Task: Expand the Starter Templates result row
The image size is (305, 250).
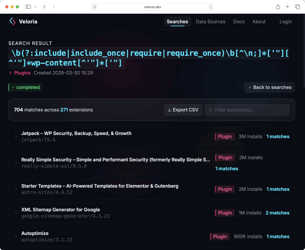Action: click(16, 189)
